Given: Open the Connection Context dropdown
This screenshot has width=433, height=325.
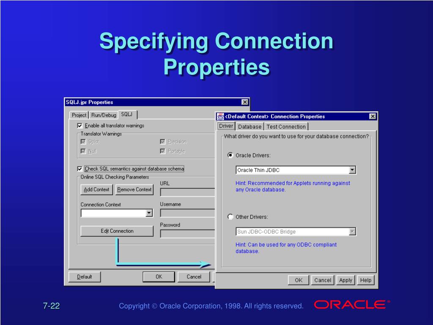Looking at the screenshot, I should [149, 213].
